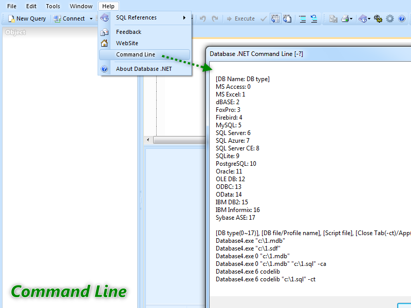
Task: Click the SQL help book toolbar icon
Action: [x=363, y=18]
